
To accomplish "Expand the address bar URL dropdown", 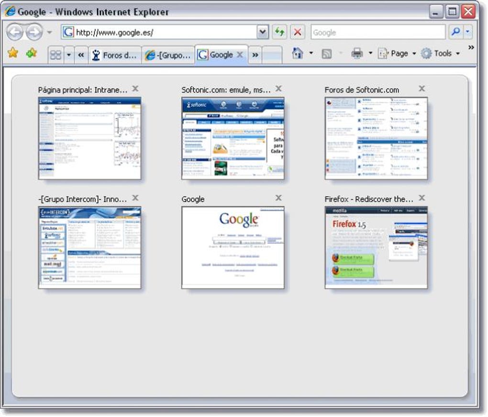I will pos(263,32).
